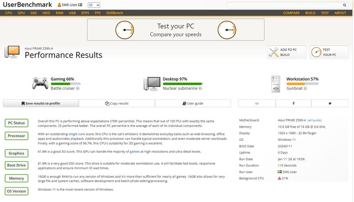Click the computer monitor icon beside Performance Results
Viewport: 354px width, 202px height.
click(12, 52)
